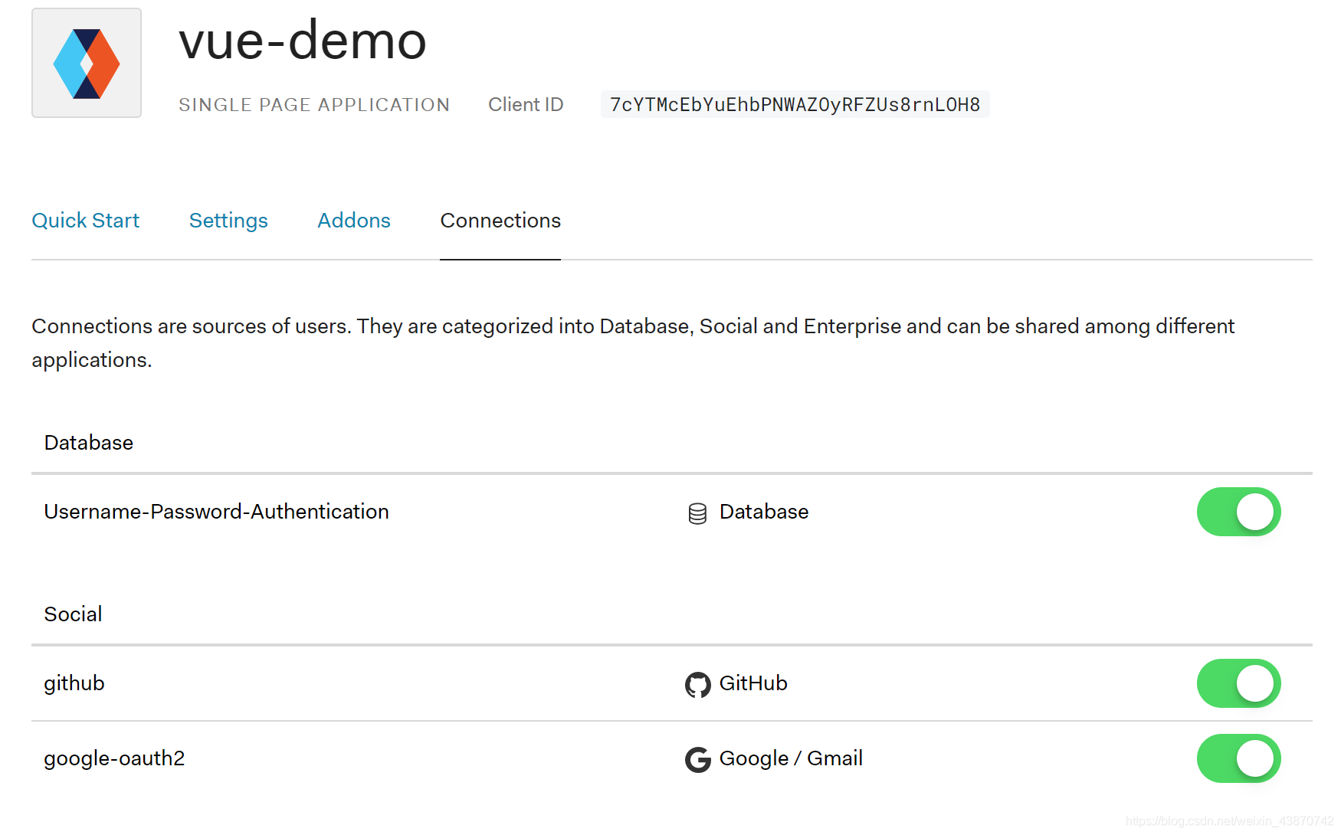
Task: Go to the Addons tab
Action: tap(354, 221)
